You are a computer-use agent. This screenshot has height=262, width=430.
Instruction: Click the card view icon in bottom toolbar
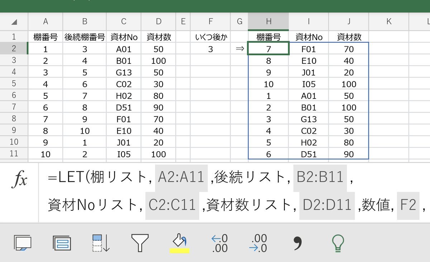tap(62, 243)
